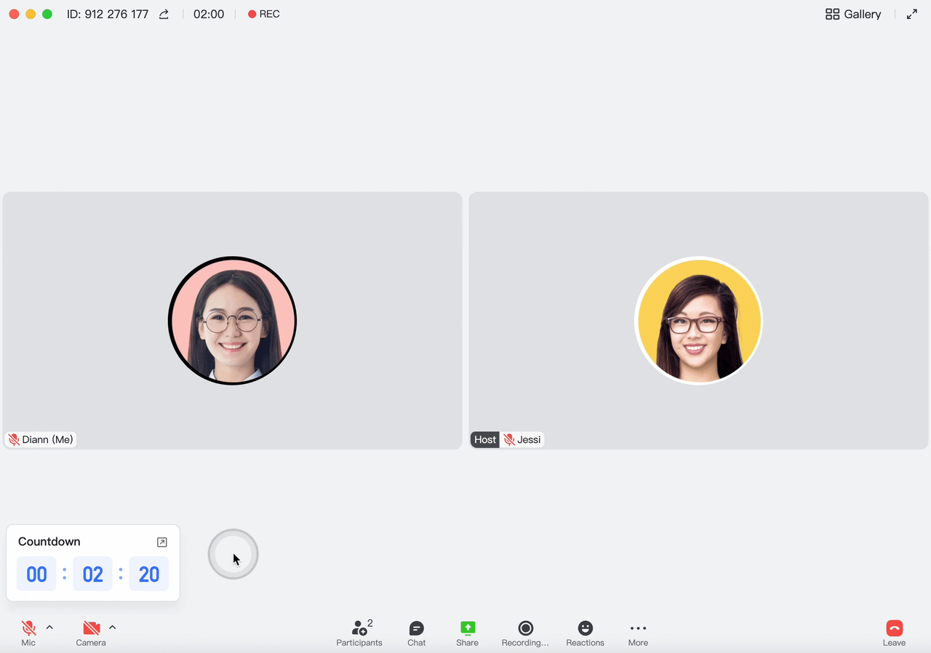Image resolution: width=931 pixels, height=653 pixels.
Task: Enter full screen with the expand arrows icon
Action: (911, 15)
